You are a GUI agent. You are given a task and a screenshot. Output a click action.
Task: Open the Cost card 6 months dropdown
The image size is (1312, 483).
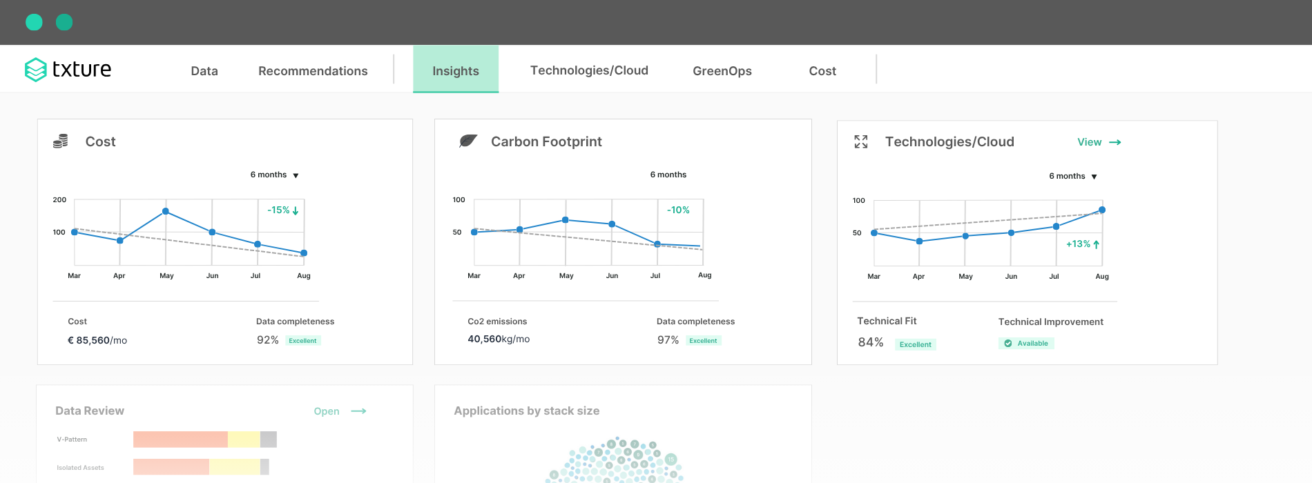coord(275,175)
